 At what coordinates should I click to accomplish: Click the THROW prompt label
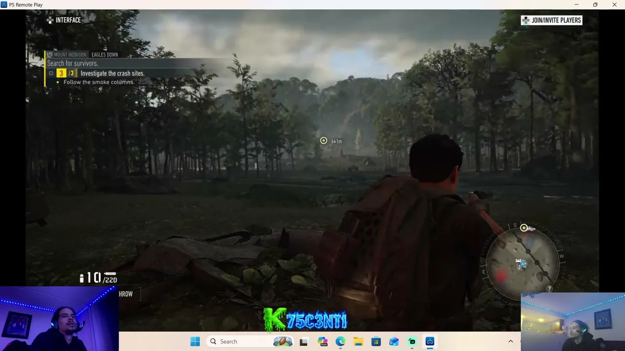click(125, 294)
